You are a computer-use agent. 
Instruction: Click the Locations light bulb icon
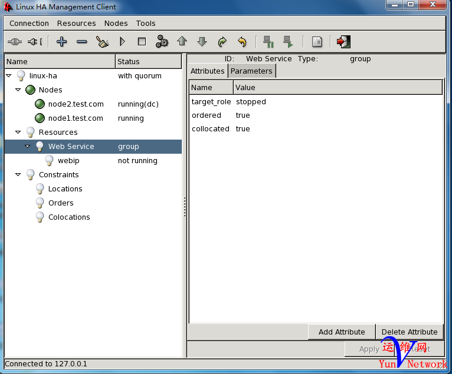click(x=40, y=188)
